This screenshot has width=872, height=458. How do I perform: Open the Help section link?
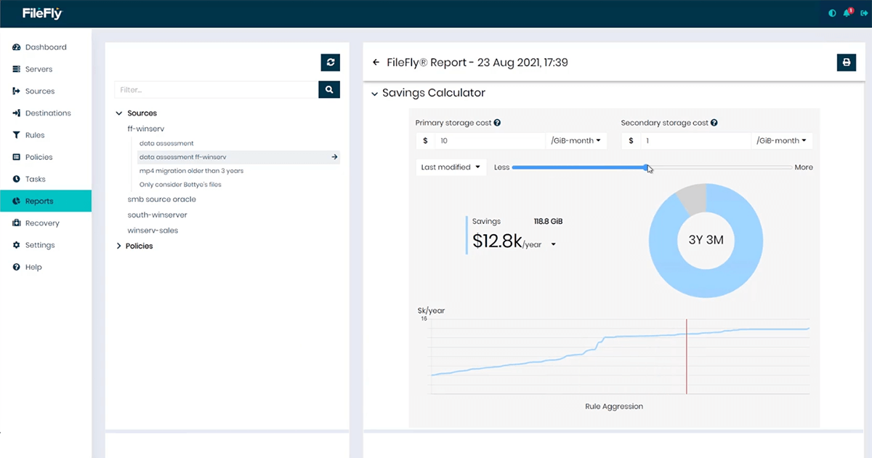point(33,267)
